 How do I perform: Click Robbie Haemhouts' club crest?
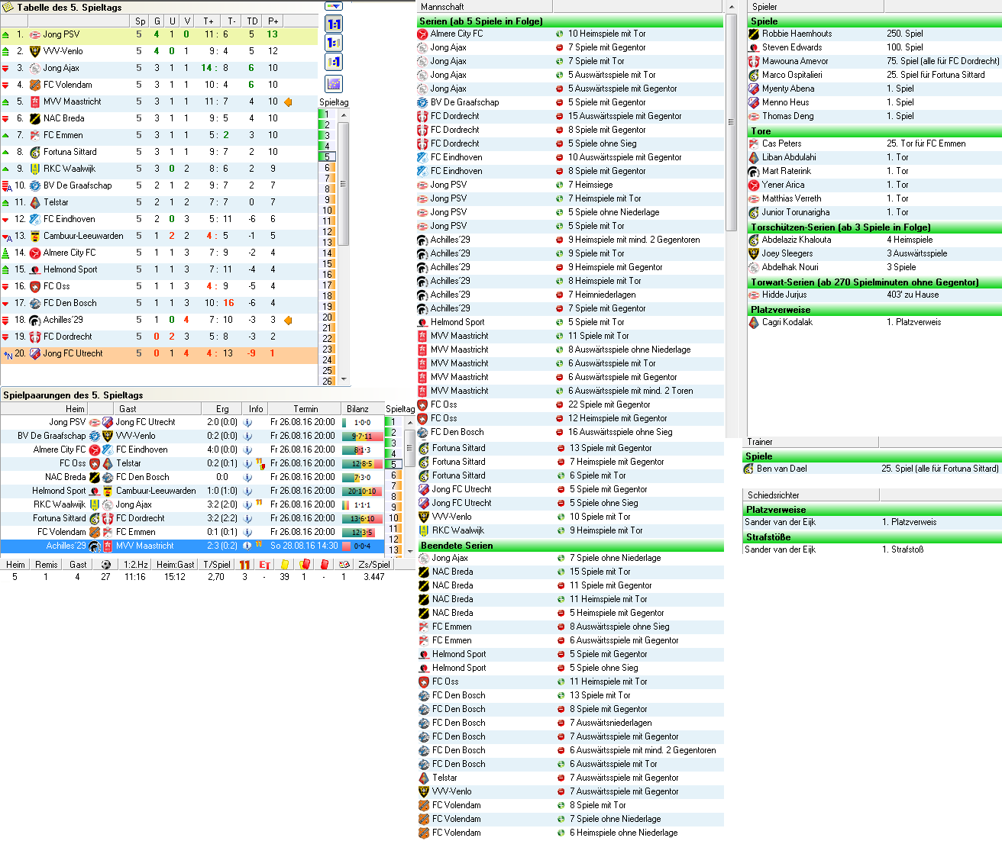click(x=754, y=34)
